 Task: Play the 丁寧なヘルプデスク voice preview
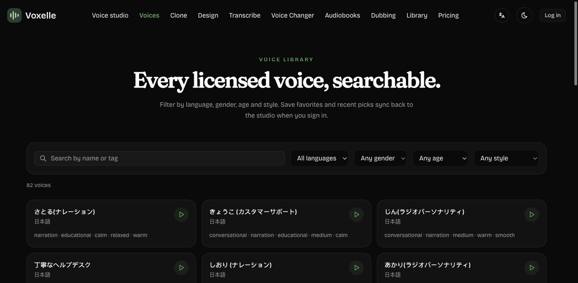[x=182, y=268]
